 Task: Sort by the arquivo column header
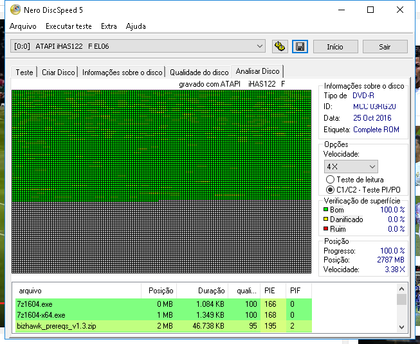click(x=78, y=291)
